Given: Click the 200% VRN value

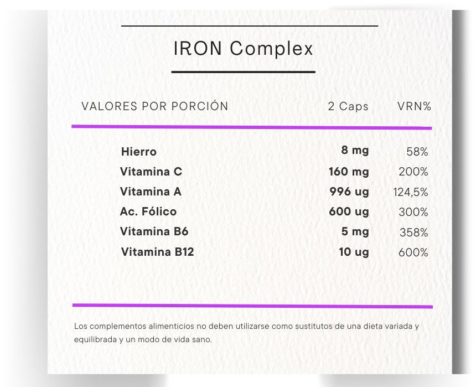Looking at the screenshot, I should tap(413, 172).
